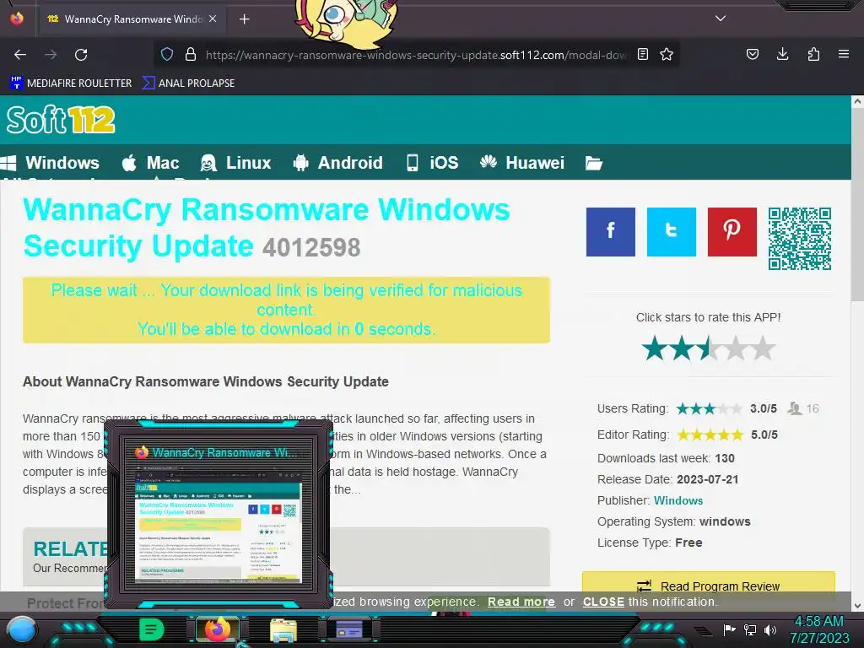Screen dimensions: 864x648
Task: Click the Firefox logo at the left of the tab bar
Action: point(17,19)
